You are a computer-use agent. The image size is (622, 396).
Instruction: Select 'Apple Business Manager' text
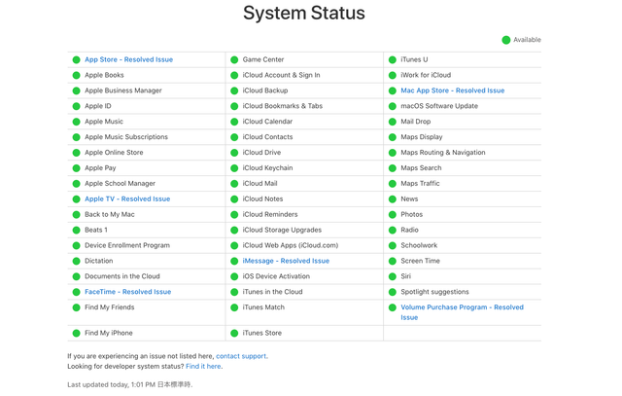click(x=123, y=90)
